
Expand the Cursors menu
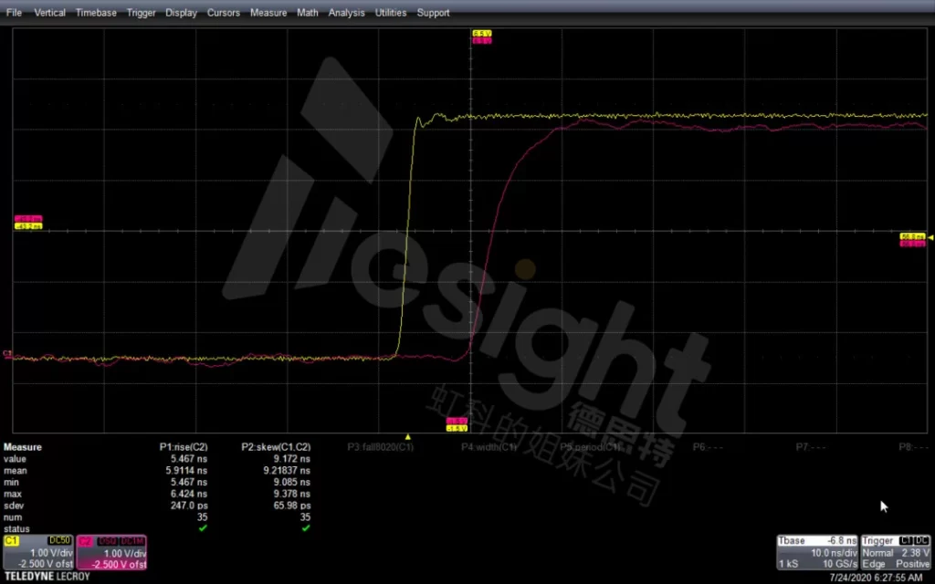click(224, 13)
